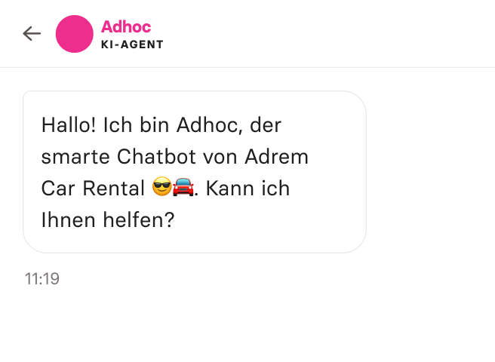This screenshot has width=495, height=362.
Task: Click the blank header area right of Adhoc
Action: (328, 34)
